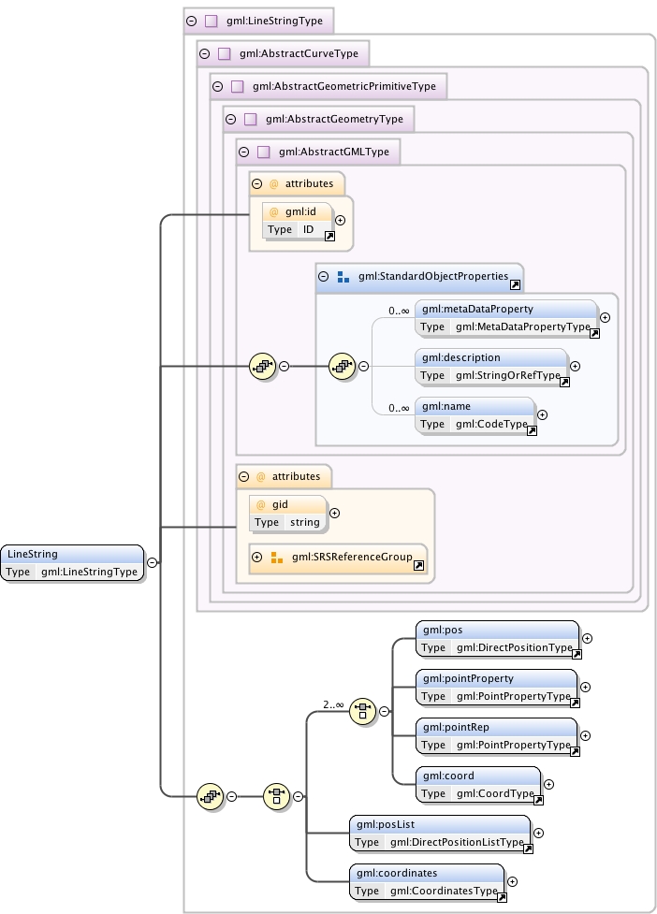Select the gml:posList element box
657x914 pixels.
click(440, 833)
